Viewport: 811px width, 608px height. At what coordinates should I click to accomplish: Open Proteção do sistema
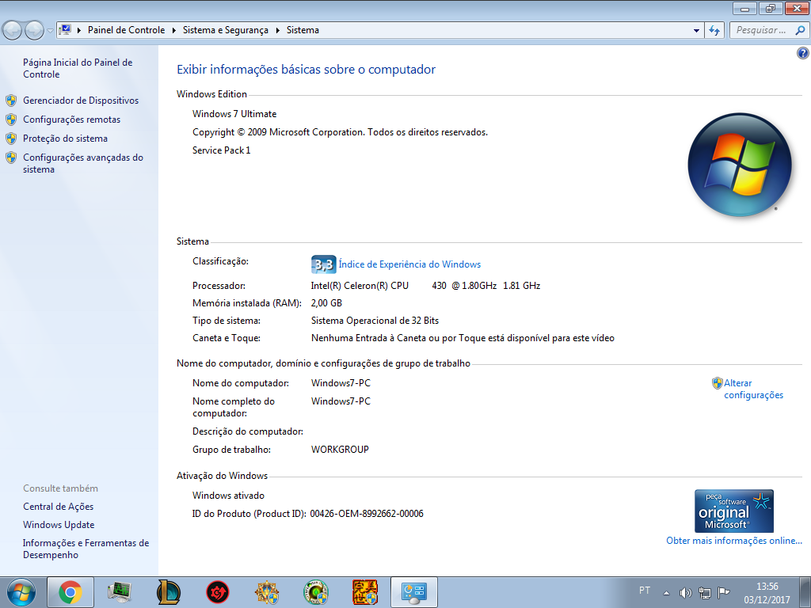click(65, 139)
